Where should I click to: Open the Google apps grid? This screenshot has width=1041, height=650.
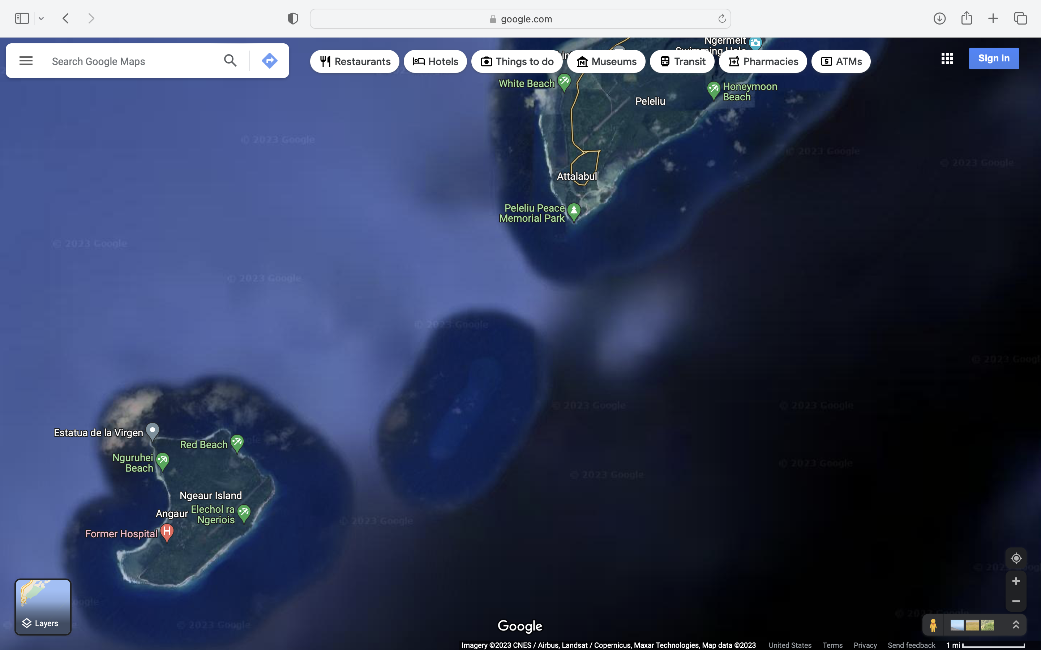947,58
